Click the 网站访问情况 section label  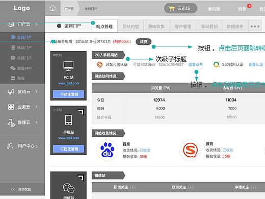pyautogui.click(x=109, y=77)
